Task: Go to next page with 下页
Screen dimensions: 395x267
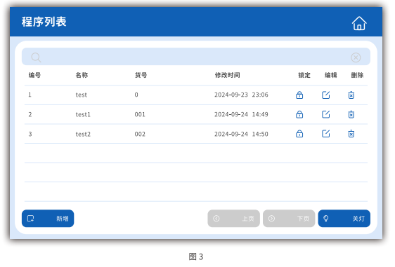Action: pos(289,219)
